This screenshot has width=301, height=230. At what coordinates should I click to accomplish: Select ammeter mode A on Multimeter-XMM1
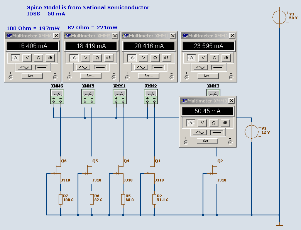pyautogui.click(x=132, y=58)
